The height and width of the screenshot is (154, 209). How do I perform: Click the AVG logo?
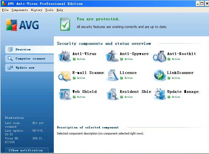22,25
